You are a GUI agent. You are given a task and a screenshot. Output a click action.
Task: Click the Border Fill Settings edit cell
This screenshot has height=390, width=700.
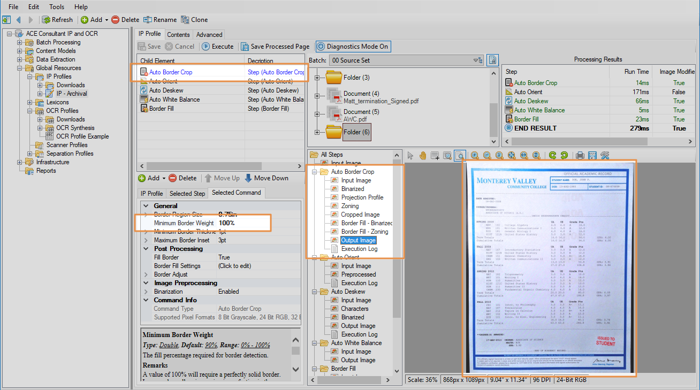258,266
